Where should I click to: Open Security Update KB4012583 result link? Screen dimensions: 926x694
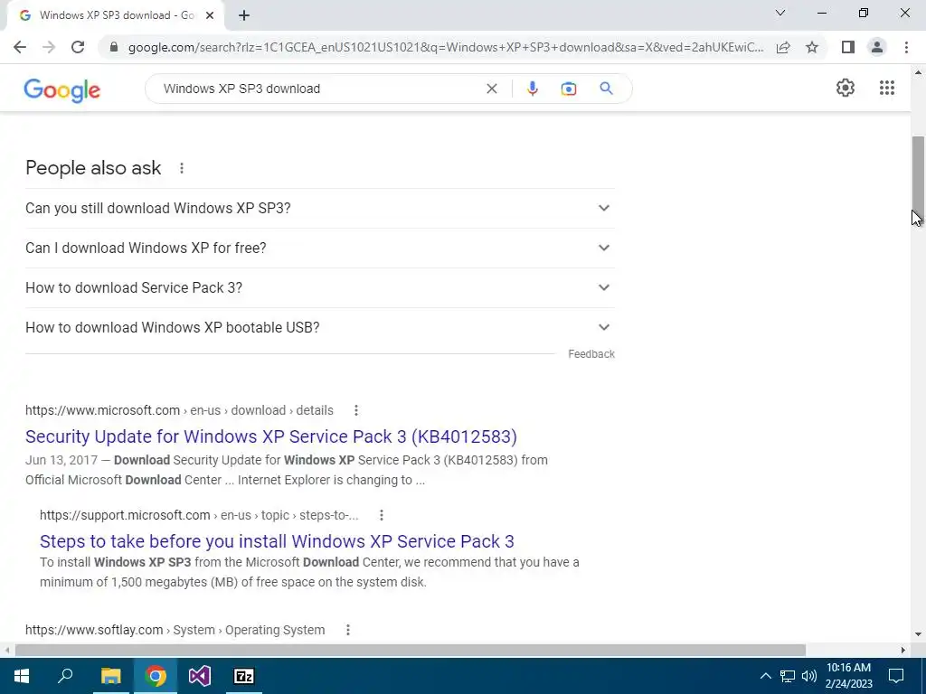click(271, 436)
